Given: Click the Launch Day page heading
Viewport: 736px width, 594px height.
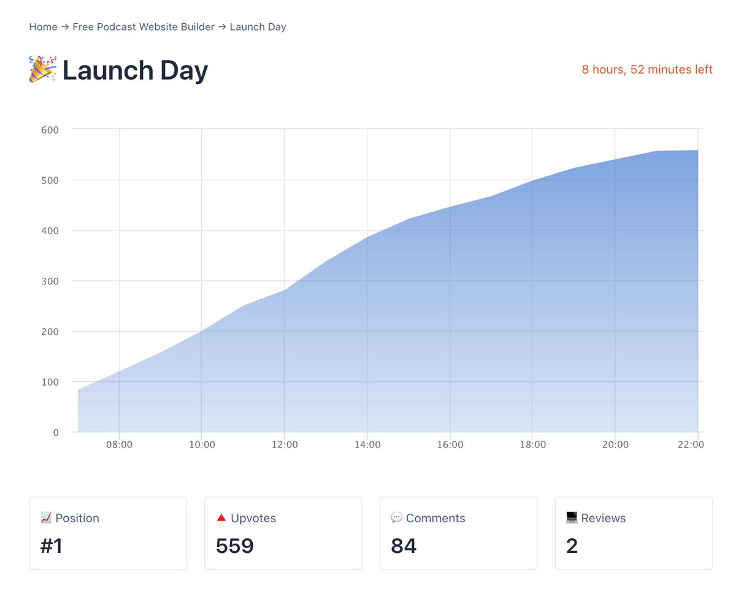Looking at the screenshot, I should pos(135,70).
